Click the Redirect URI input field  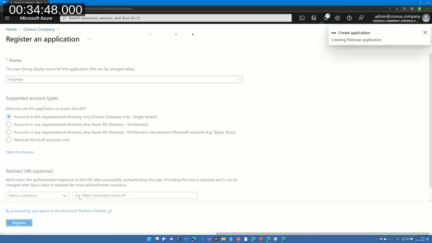135,195
